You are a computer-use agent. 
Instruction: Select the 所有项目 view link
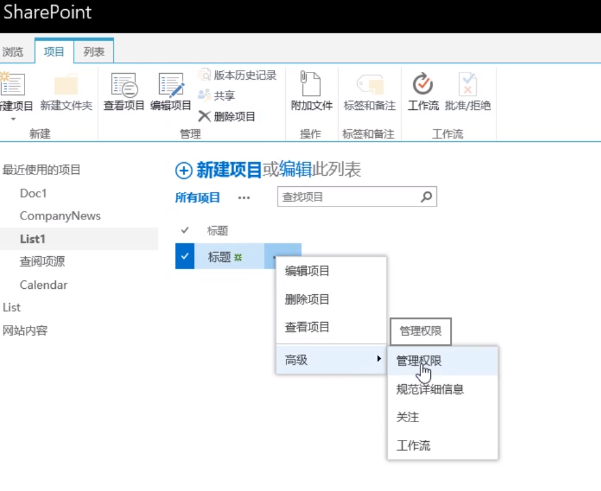pos(197,197)
